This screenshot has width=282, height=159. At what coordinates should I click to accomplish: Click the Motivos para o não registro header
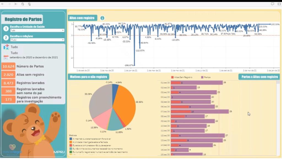88,77
